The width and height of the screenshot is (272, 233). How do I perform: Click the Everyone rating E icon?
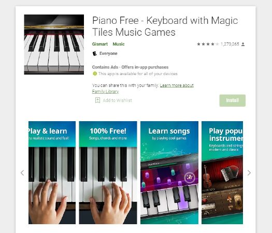[94, 53]
